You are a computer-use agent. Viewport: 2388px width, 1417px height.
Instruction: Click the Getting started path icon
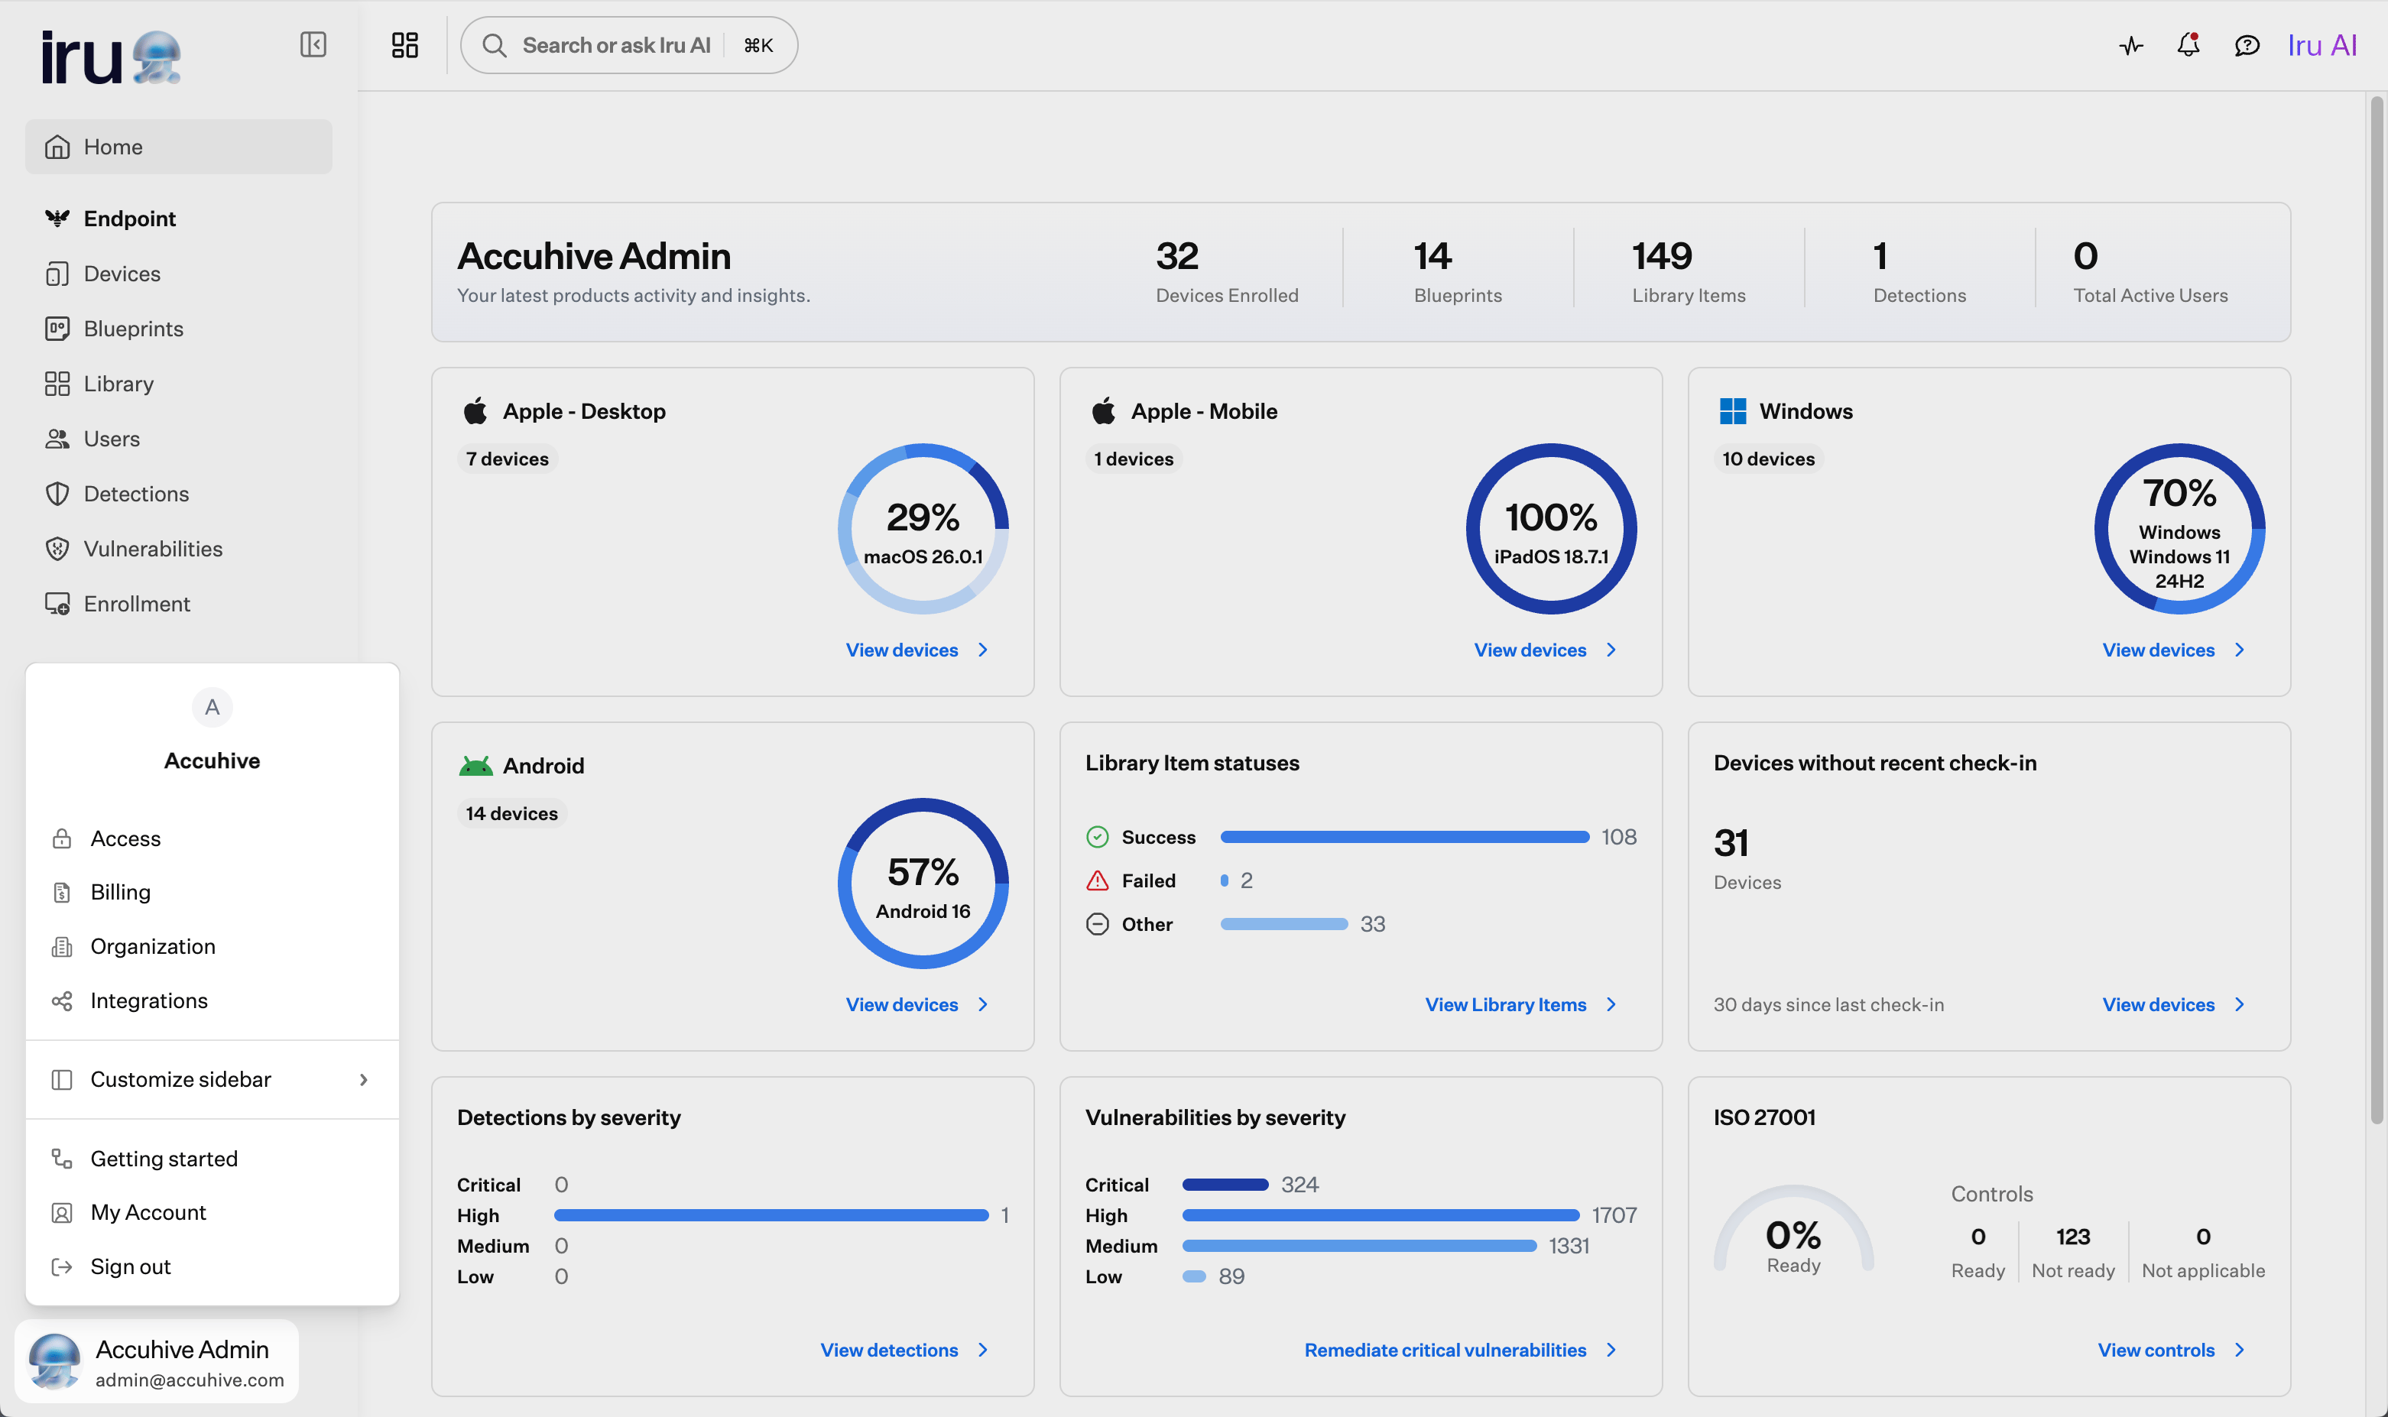62,1158
